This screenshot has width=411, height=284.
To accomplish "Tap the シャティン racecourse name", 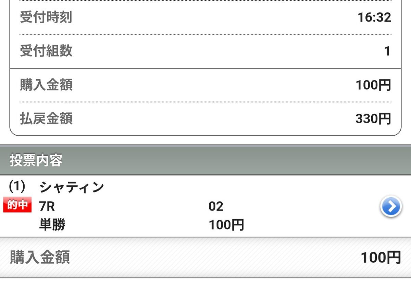I will pyautogui.click(x=72, y=187).
